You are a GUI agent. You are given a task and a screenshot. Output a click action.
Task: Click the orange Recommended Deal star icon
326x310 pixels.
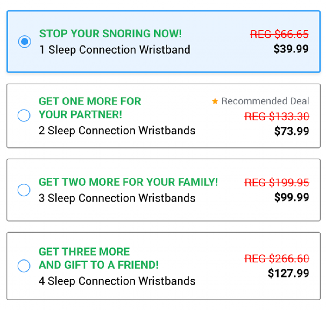point(215,101)
